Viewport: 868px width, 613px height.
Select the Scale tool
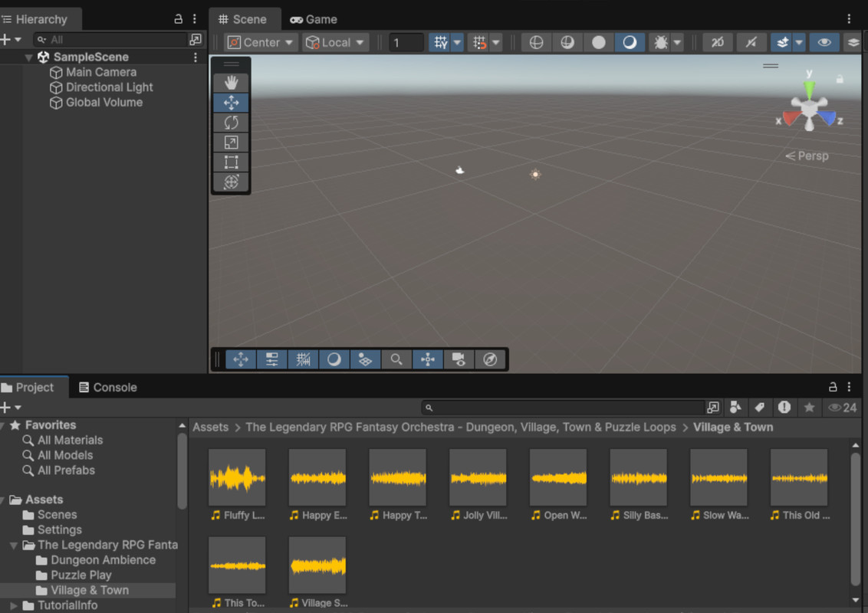pos(231,143)
